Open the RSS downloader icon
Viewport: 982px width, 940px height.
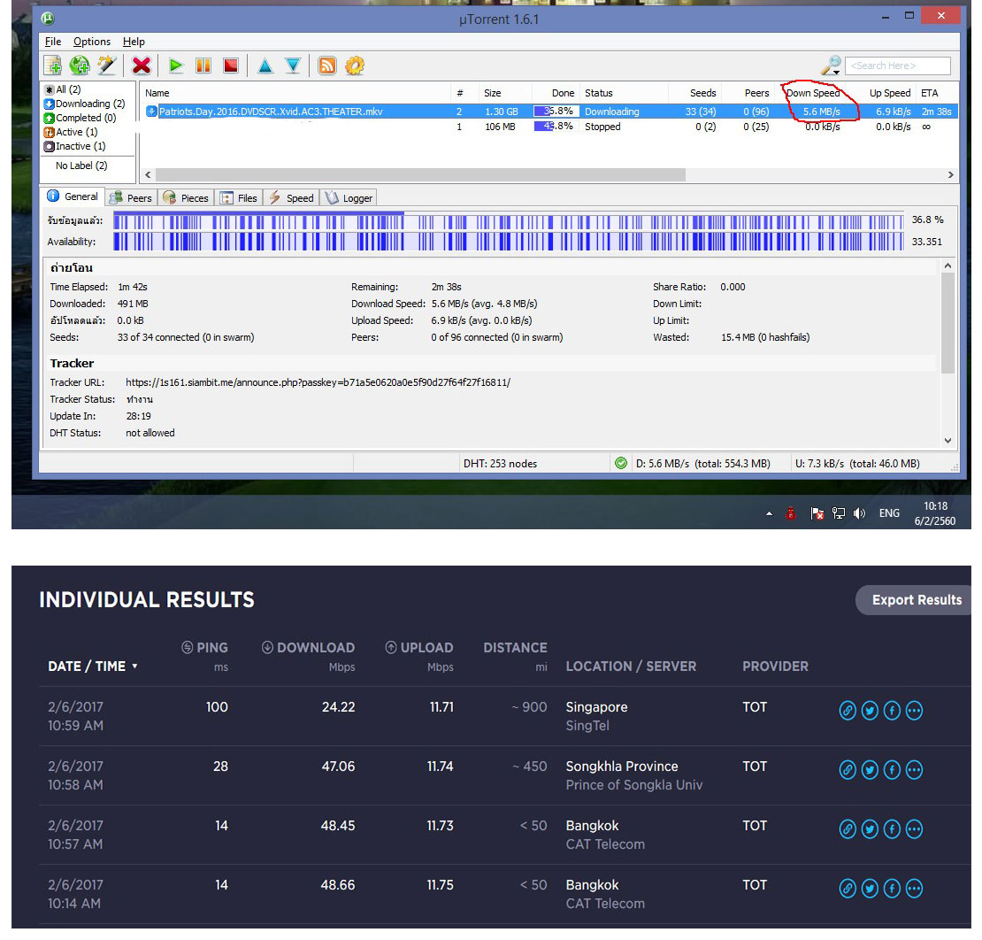pyautogui.click(x=327, y=65)
